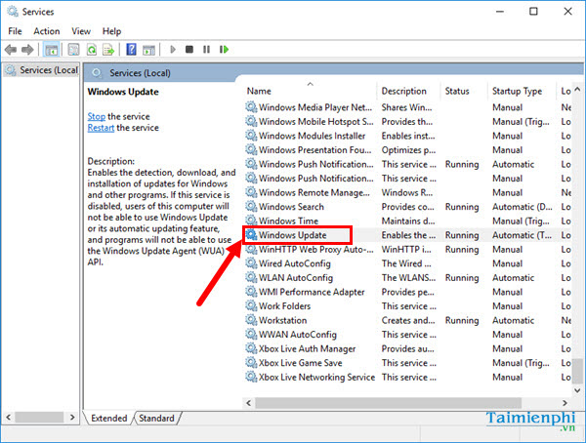Open the Help toolbar icon

(x=131, y=50)
